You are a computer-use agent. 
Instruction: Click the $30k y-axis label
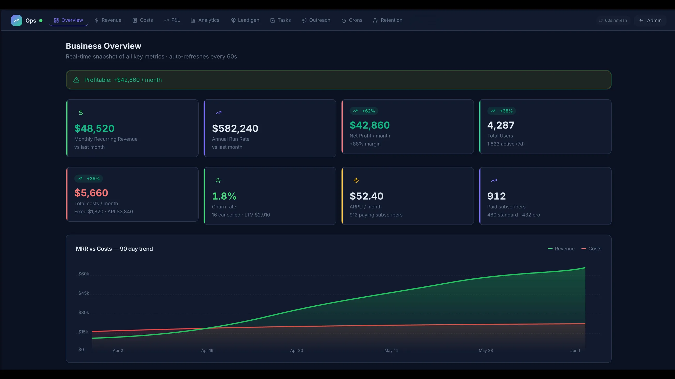(x=84, y=313)
